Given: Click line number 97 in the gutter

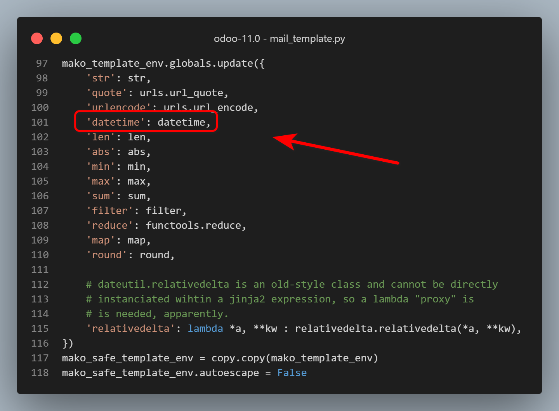Looking at the screenshot, I should [x=42, y=64].
